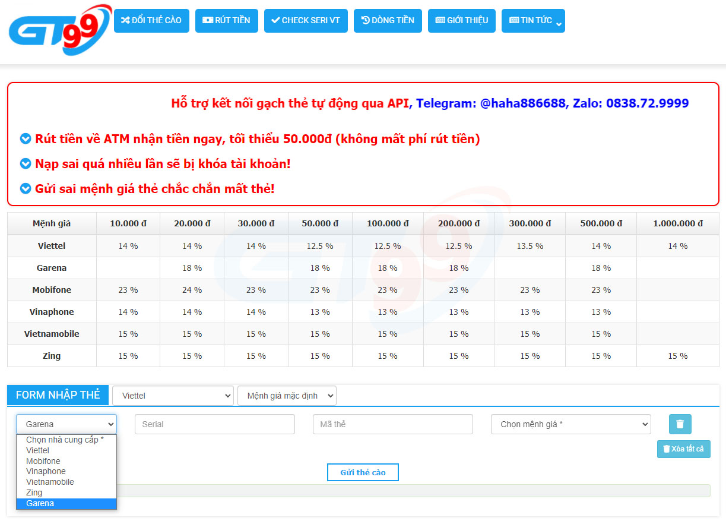Screen dimensions: 726x521
Task: Expand the Tin tức menu
Action: tap(533, 21)
